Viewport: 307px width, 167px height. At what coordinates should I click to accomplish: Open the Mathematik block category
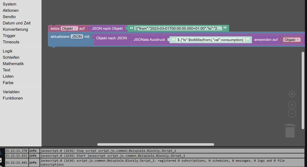click(x=13, y=64)
